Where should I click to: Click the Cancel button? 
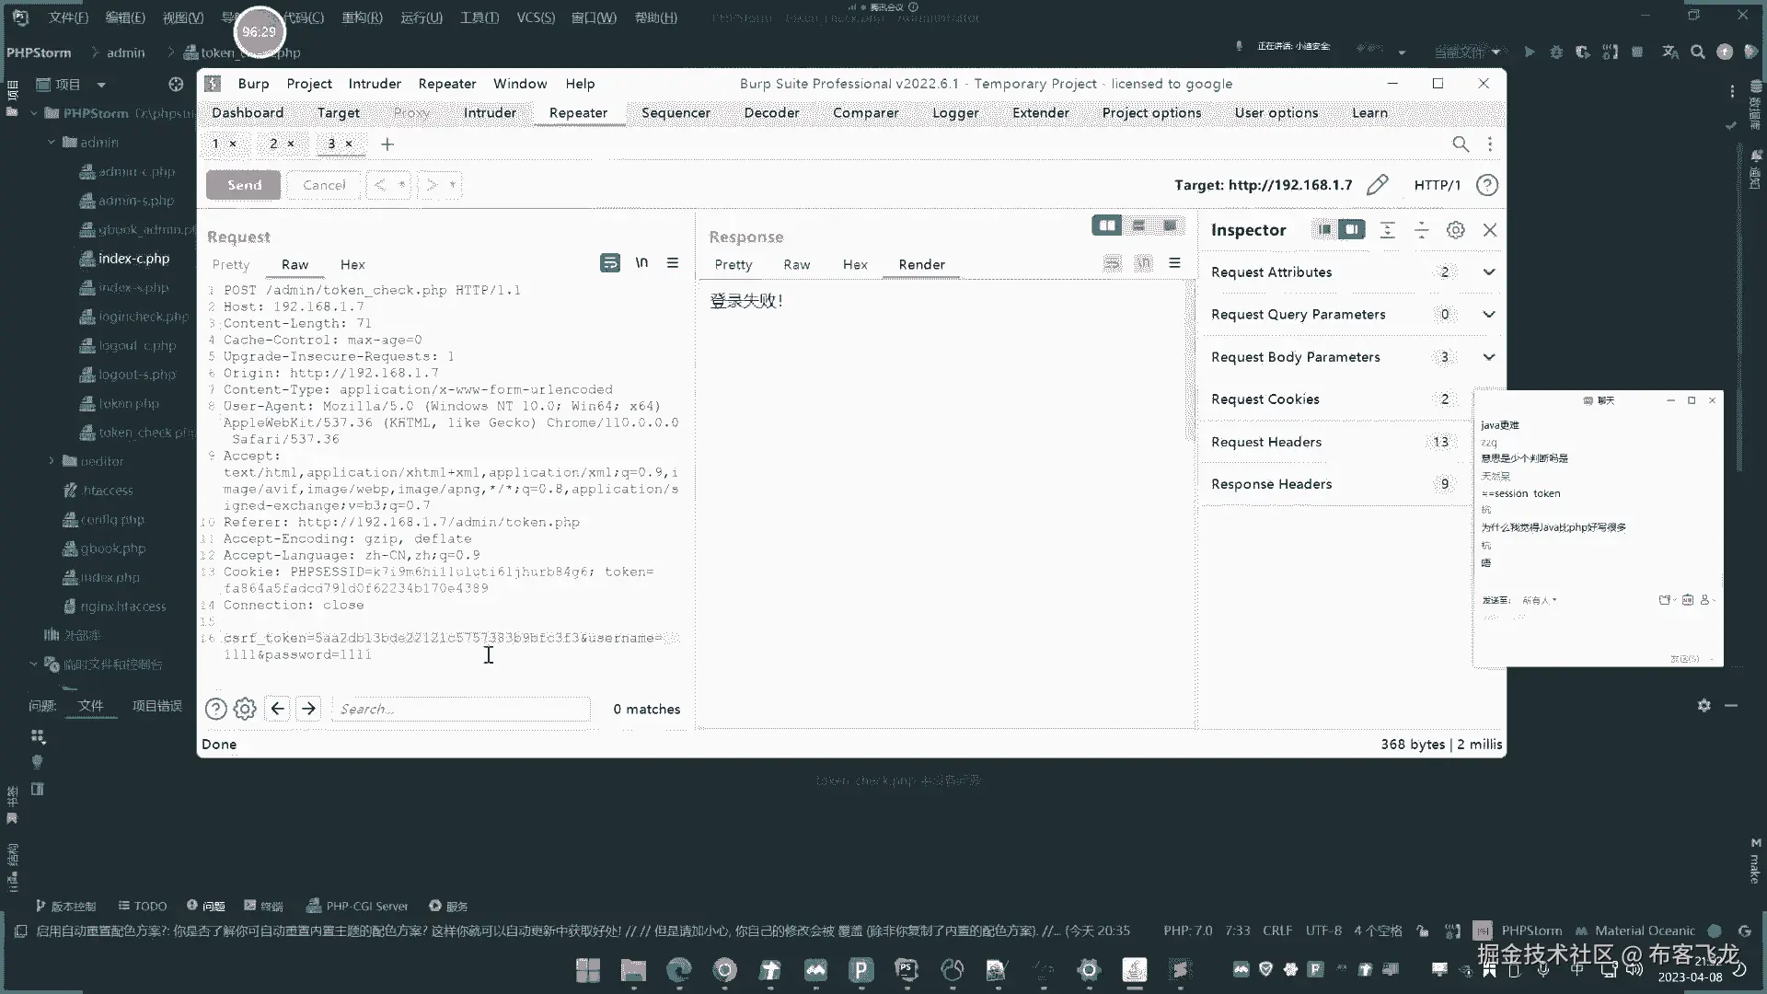coord(324,185)
